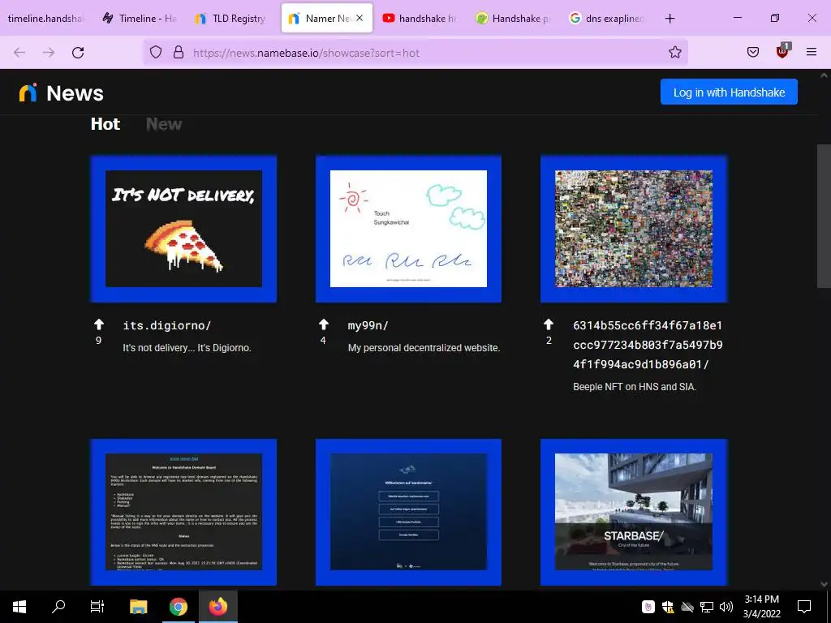Viewport: 831px width, 623px height.
Task: Open the Firefox hamburger menu
Action: point(812,52)
